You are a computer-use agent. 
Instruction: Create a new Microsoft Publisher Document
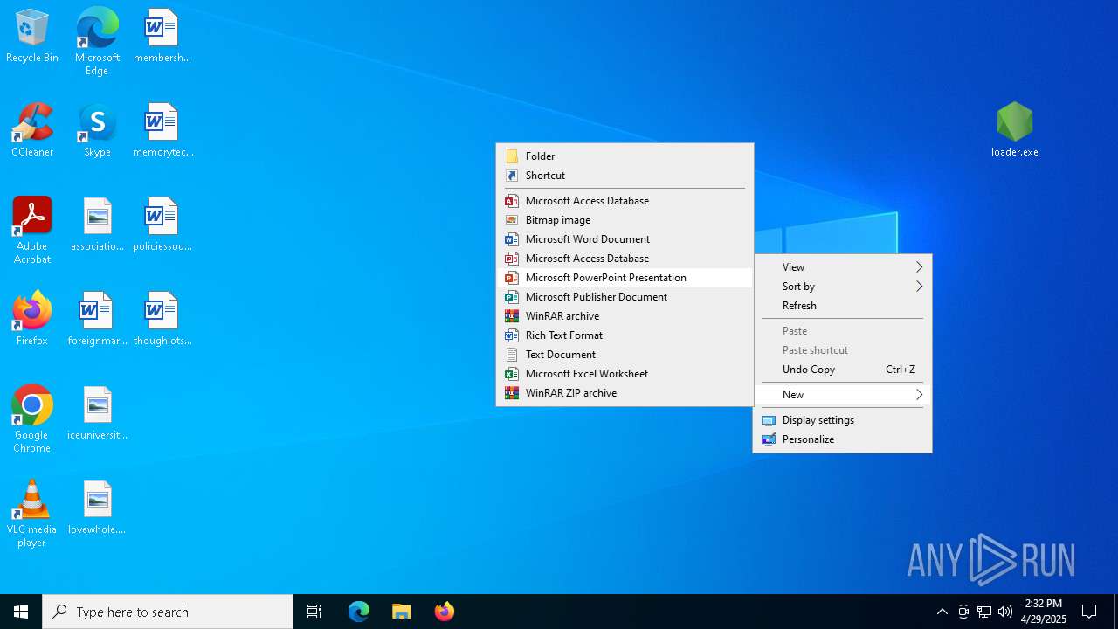625,297
